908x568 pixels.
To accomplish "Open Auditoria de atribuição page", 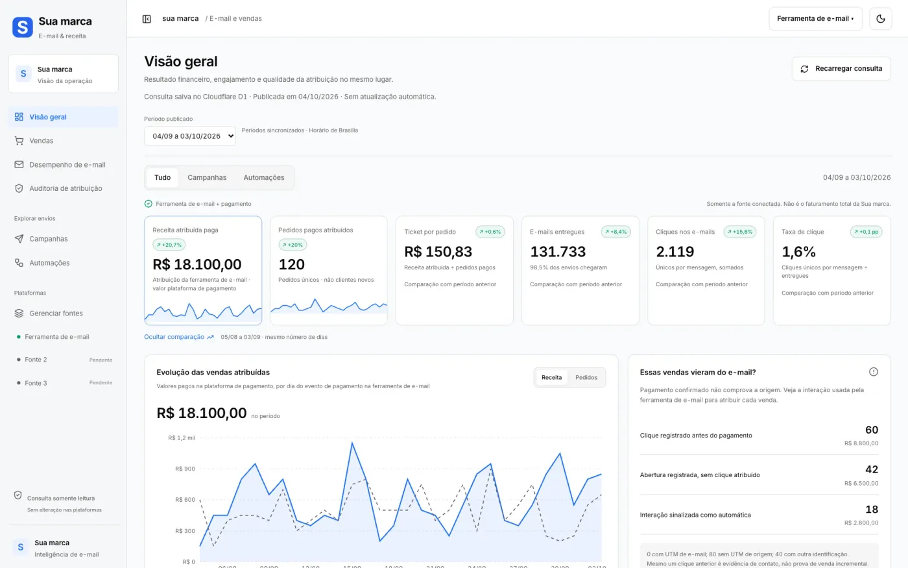I will tap(63, 188).
